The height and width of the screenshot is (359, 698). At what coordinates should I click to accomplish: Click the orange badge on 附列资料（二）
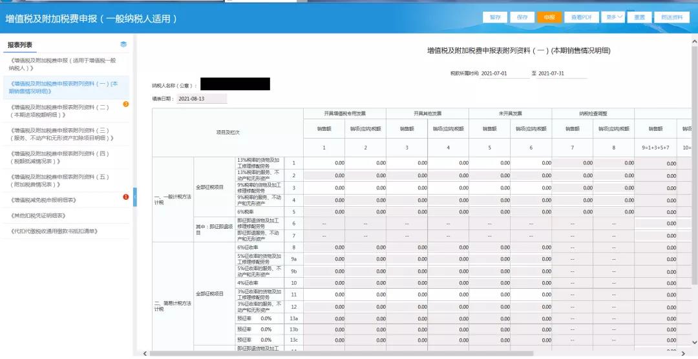click(x=125, y=104)
